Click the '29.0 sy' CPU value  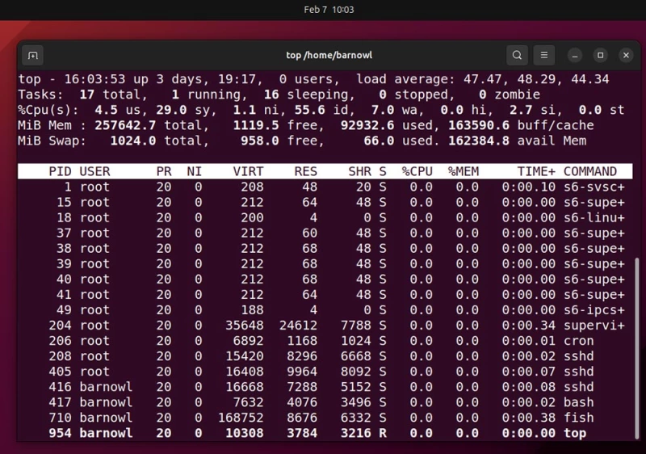coord(183,110)
